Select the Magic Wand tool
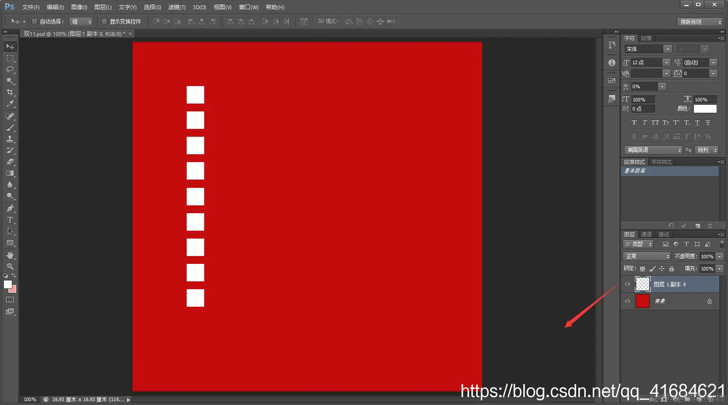The height and width of the screenshot is (405, 728). click(10, 81)
